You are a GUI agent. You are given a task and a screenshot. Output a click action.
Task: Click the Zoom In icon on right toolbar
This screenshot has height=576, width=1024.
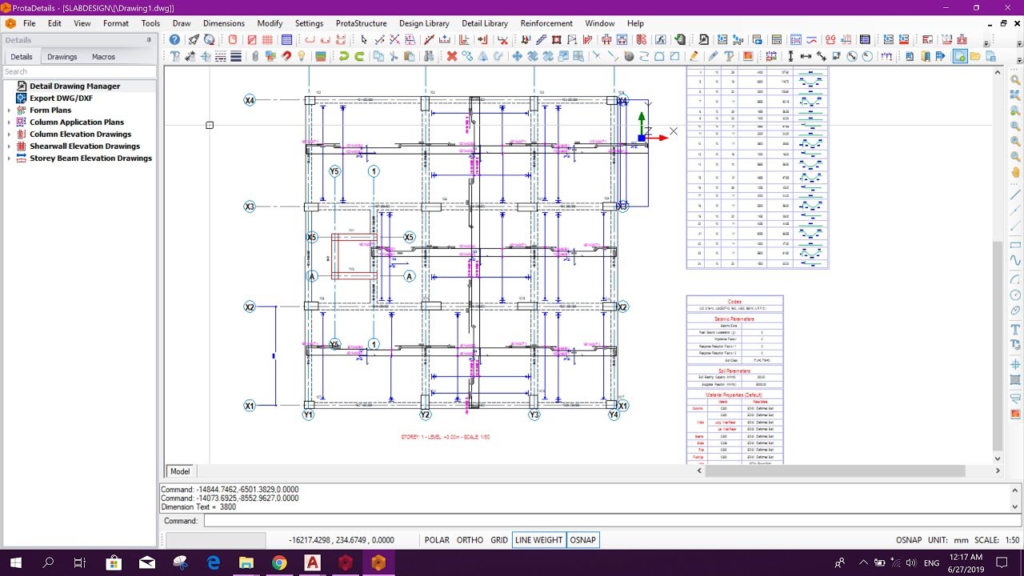1017,126
